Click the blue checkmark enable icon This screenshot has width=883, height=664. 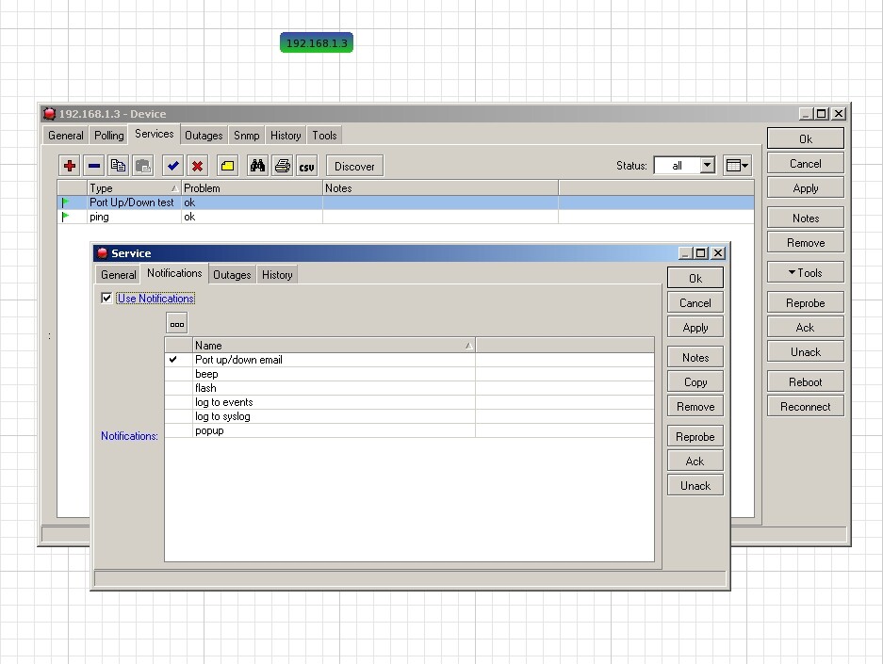coord(172,166)
